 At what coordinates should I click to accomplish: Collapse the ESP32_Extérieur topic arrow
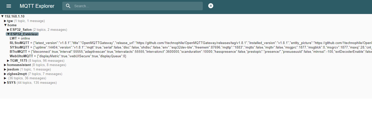coord(8,34)
